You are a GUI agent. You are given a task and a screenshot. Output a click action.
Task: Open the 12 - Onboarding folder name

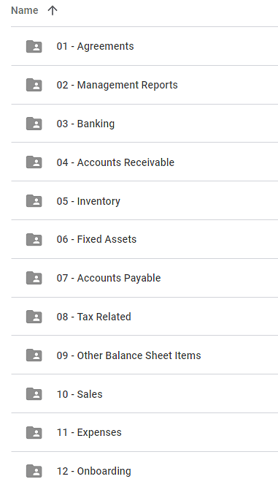[94, 471]
